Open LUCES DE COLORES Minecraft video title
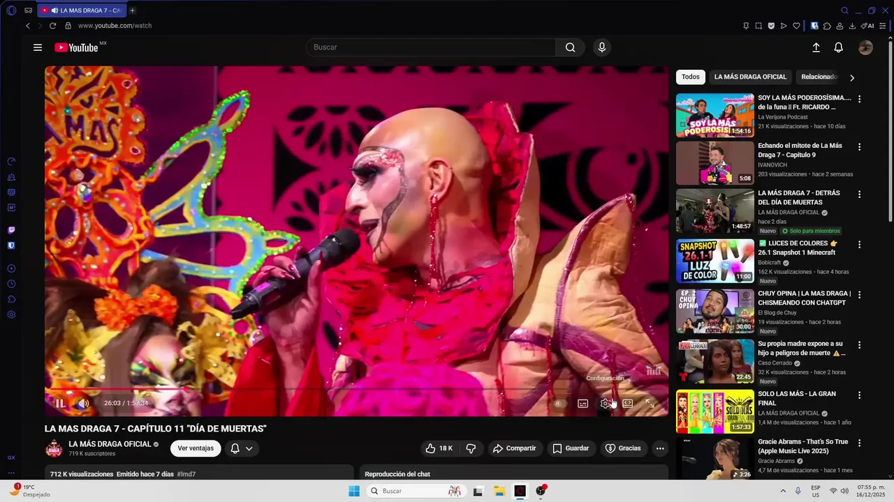894x502 pixels. tap(798, 248)
